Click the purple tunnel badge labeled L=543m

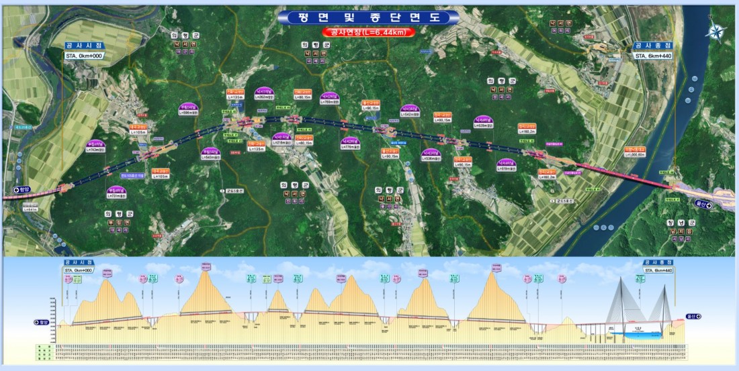pos(210,154)
